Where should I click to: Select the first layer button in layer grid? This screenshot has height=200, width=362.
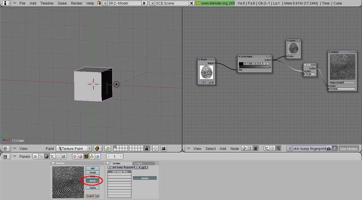(115, 147)
